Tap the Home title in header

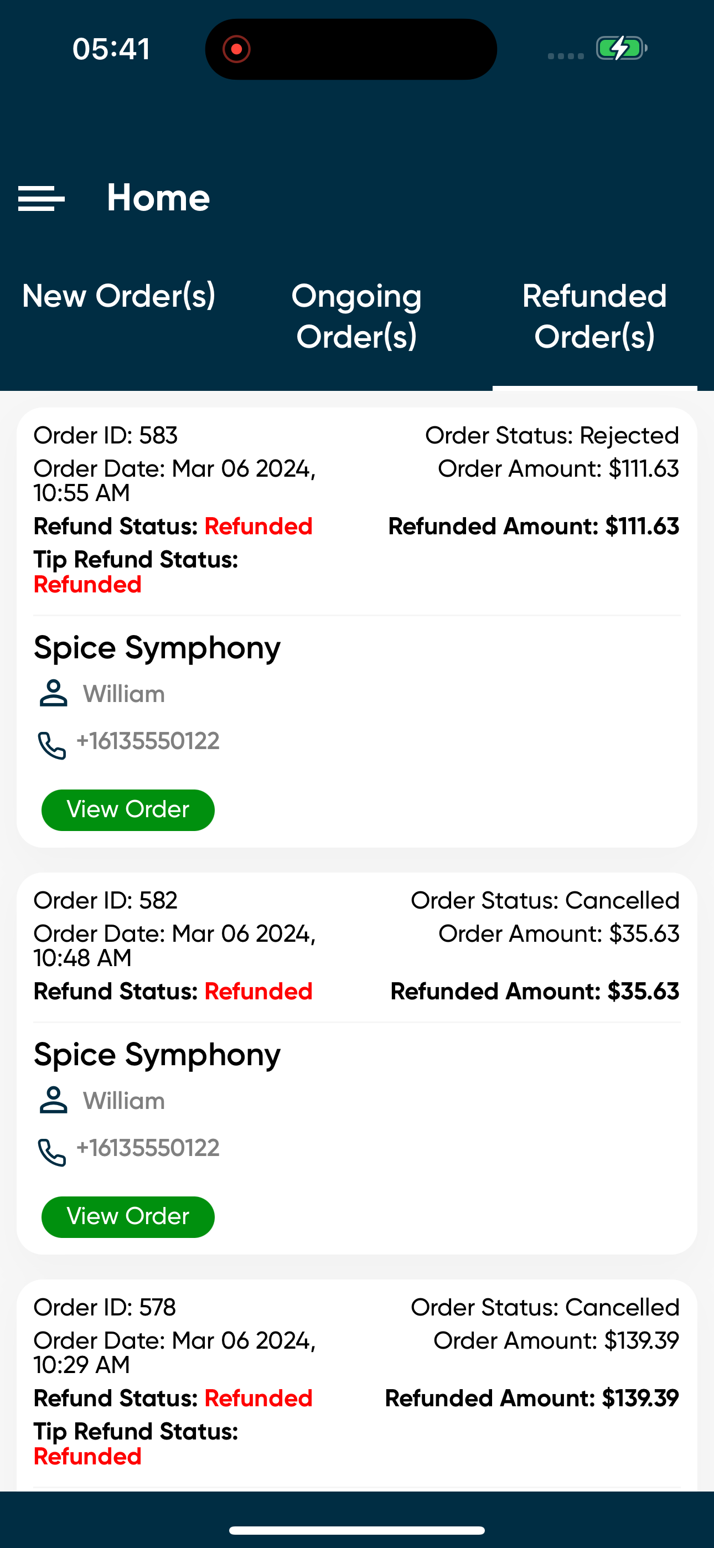(158, 198)
